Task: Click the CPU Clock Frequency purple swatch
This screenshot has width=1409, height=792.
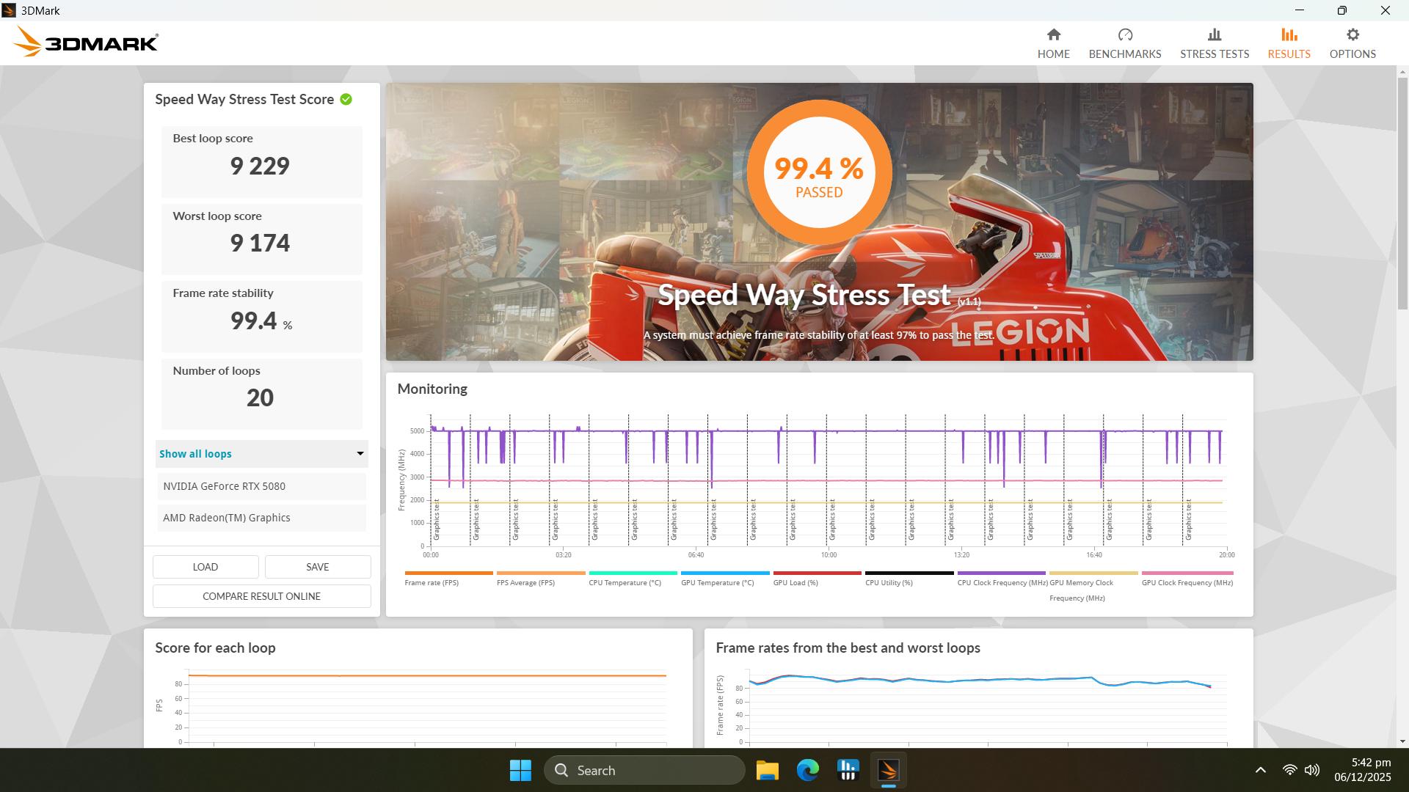Action: click(x=1001, y=573)
